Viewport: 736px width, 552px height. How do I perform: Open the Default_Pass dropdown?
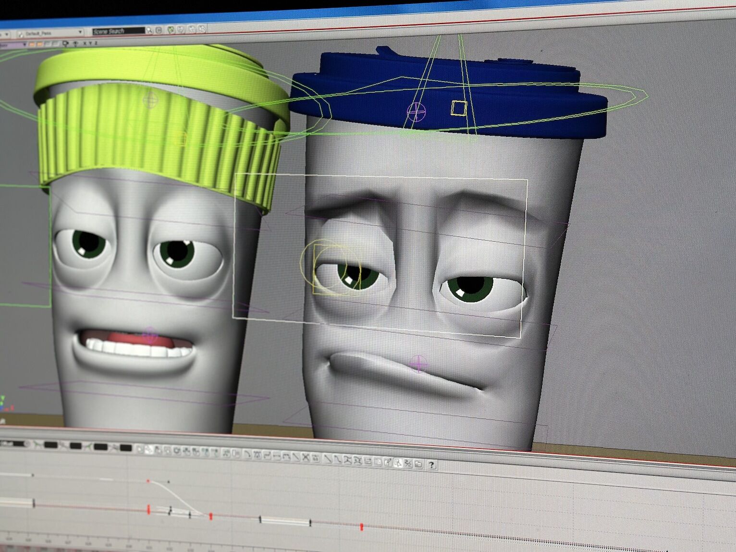(80, 31)
